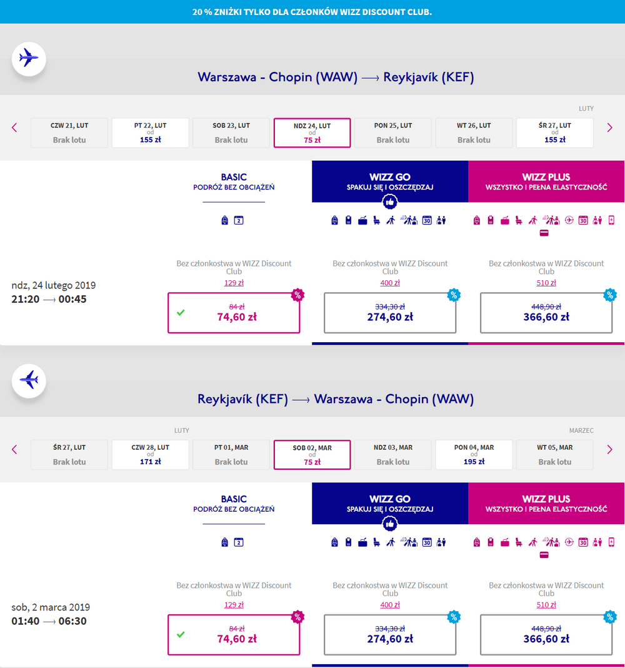Image resolution: width=625 pixels, height=668 pixels.
Task: Choose outbound WIZZ GO fare 274,60 zł
Action: (x=390, y=313)
